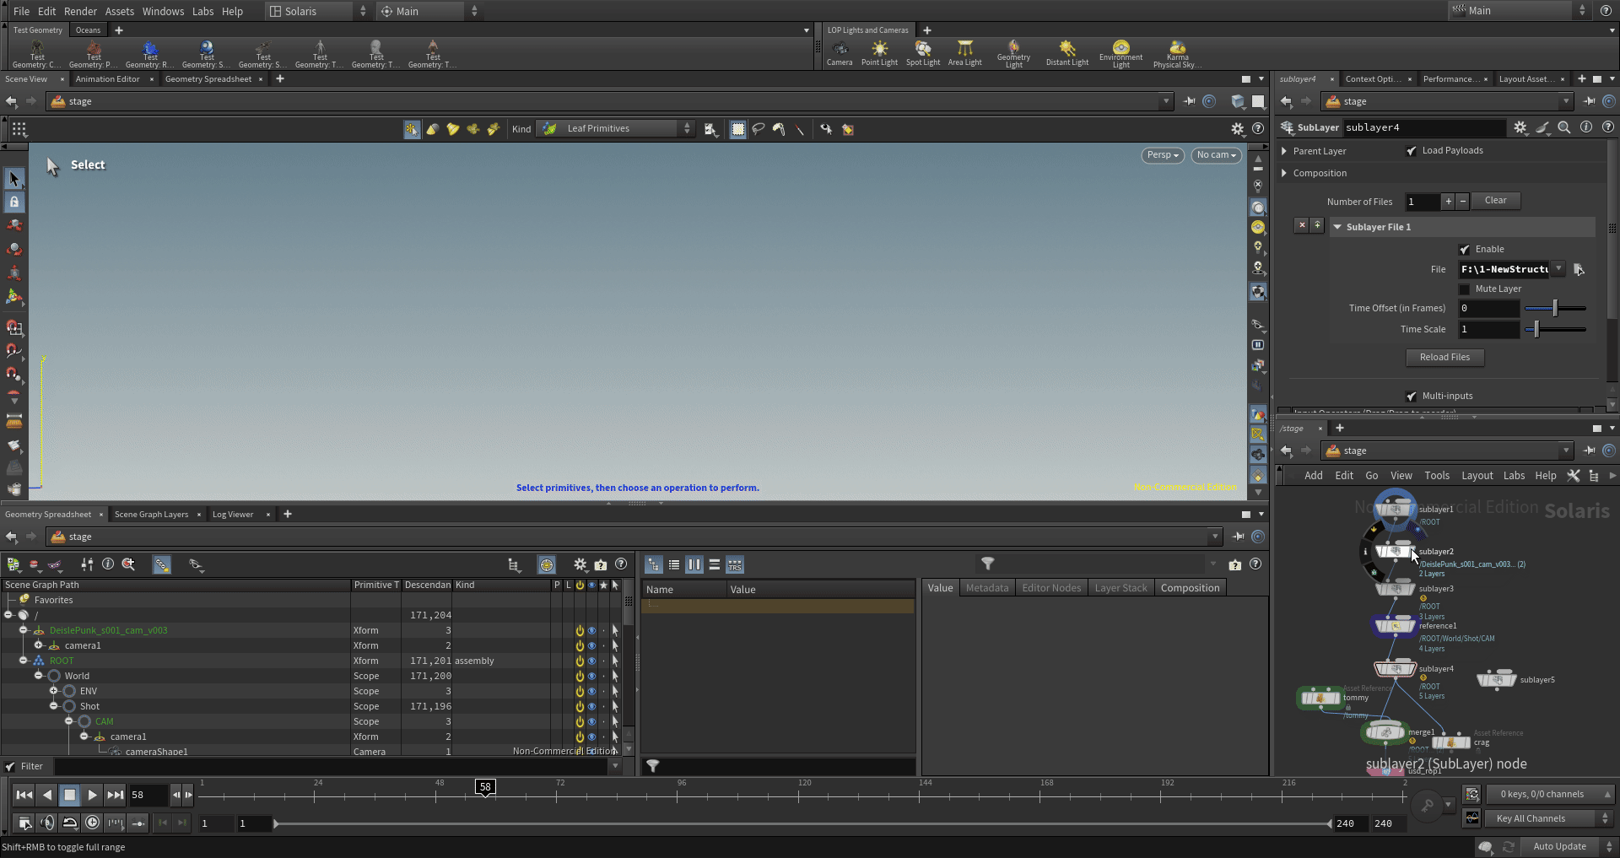Adjust the Time Offset slider
1620x858 pixels.
1556,309
